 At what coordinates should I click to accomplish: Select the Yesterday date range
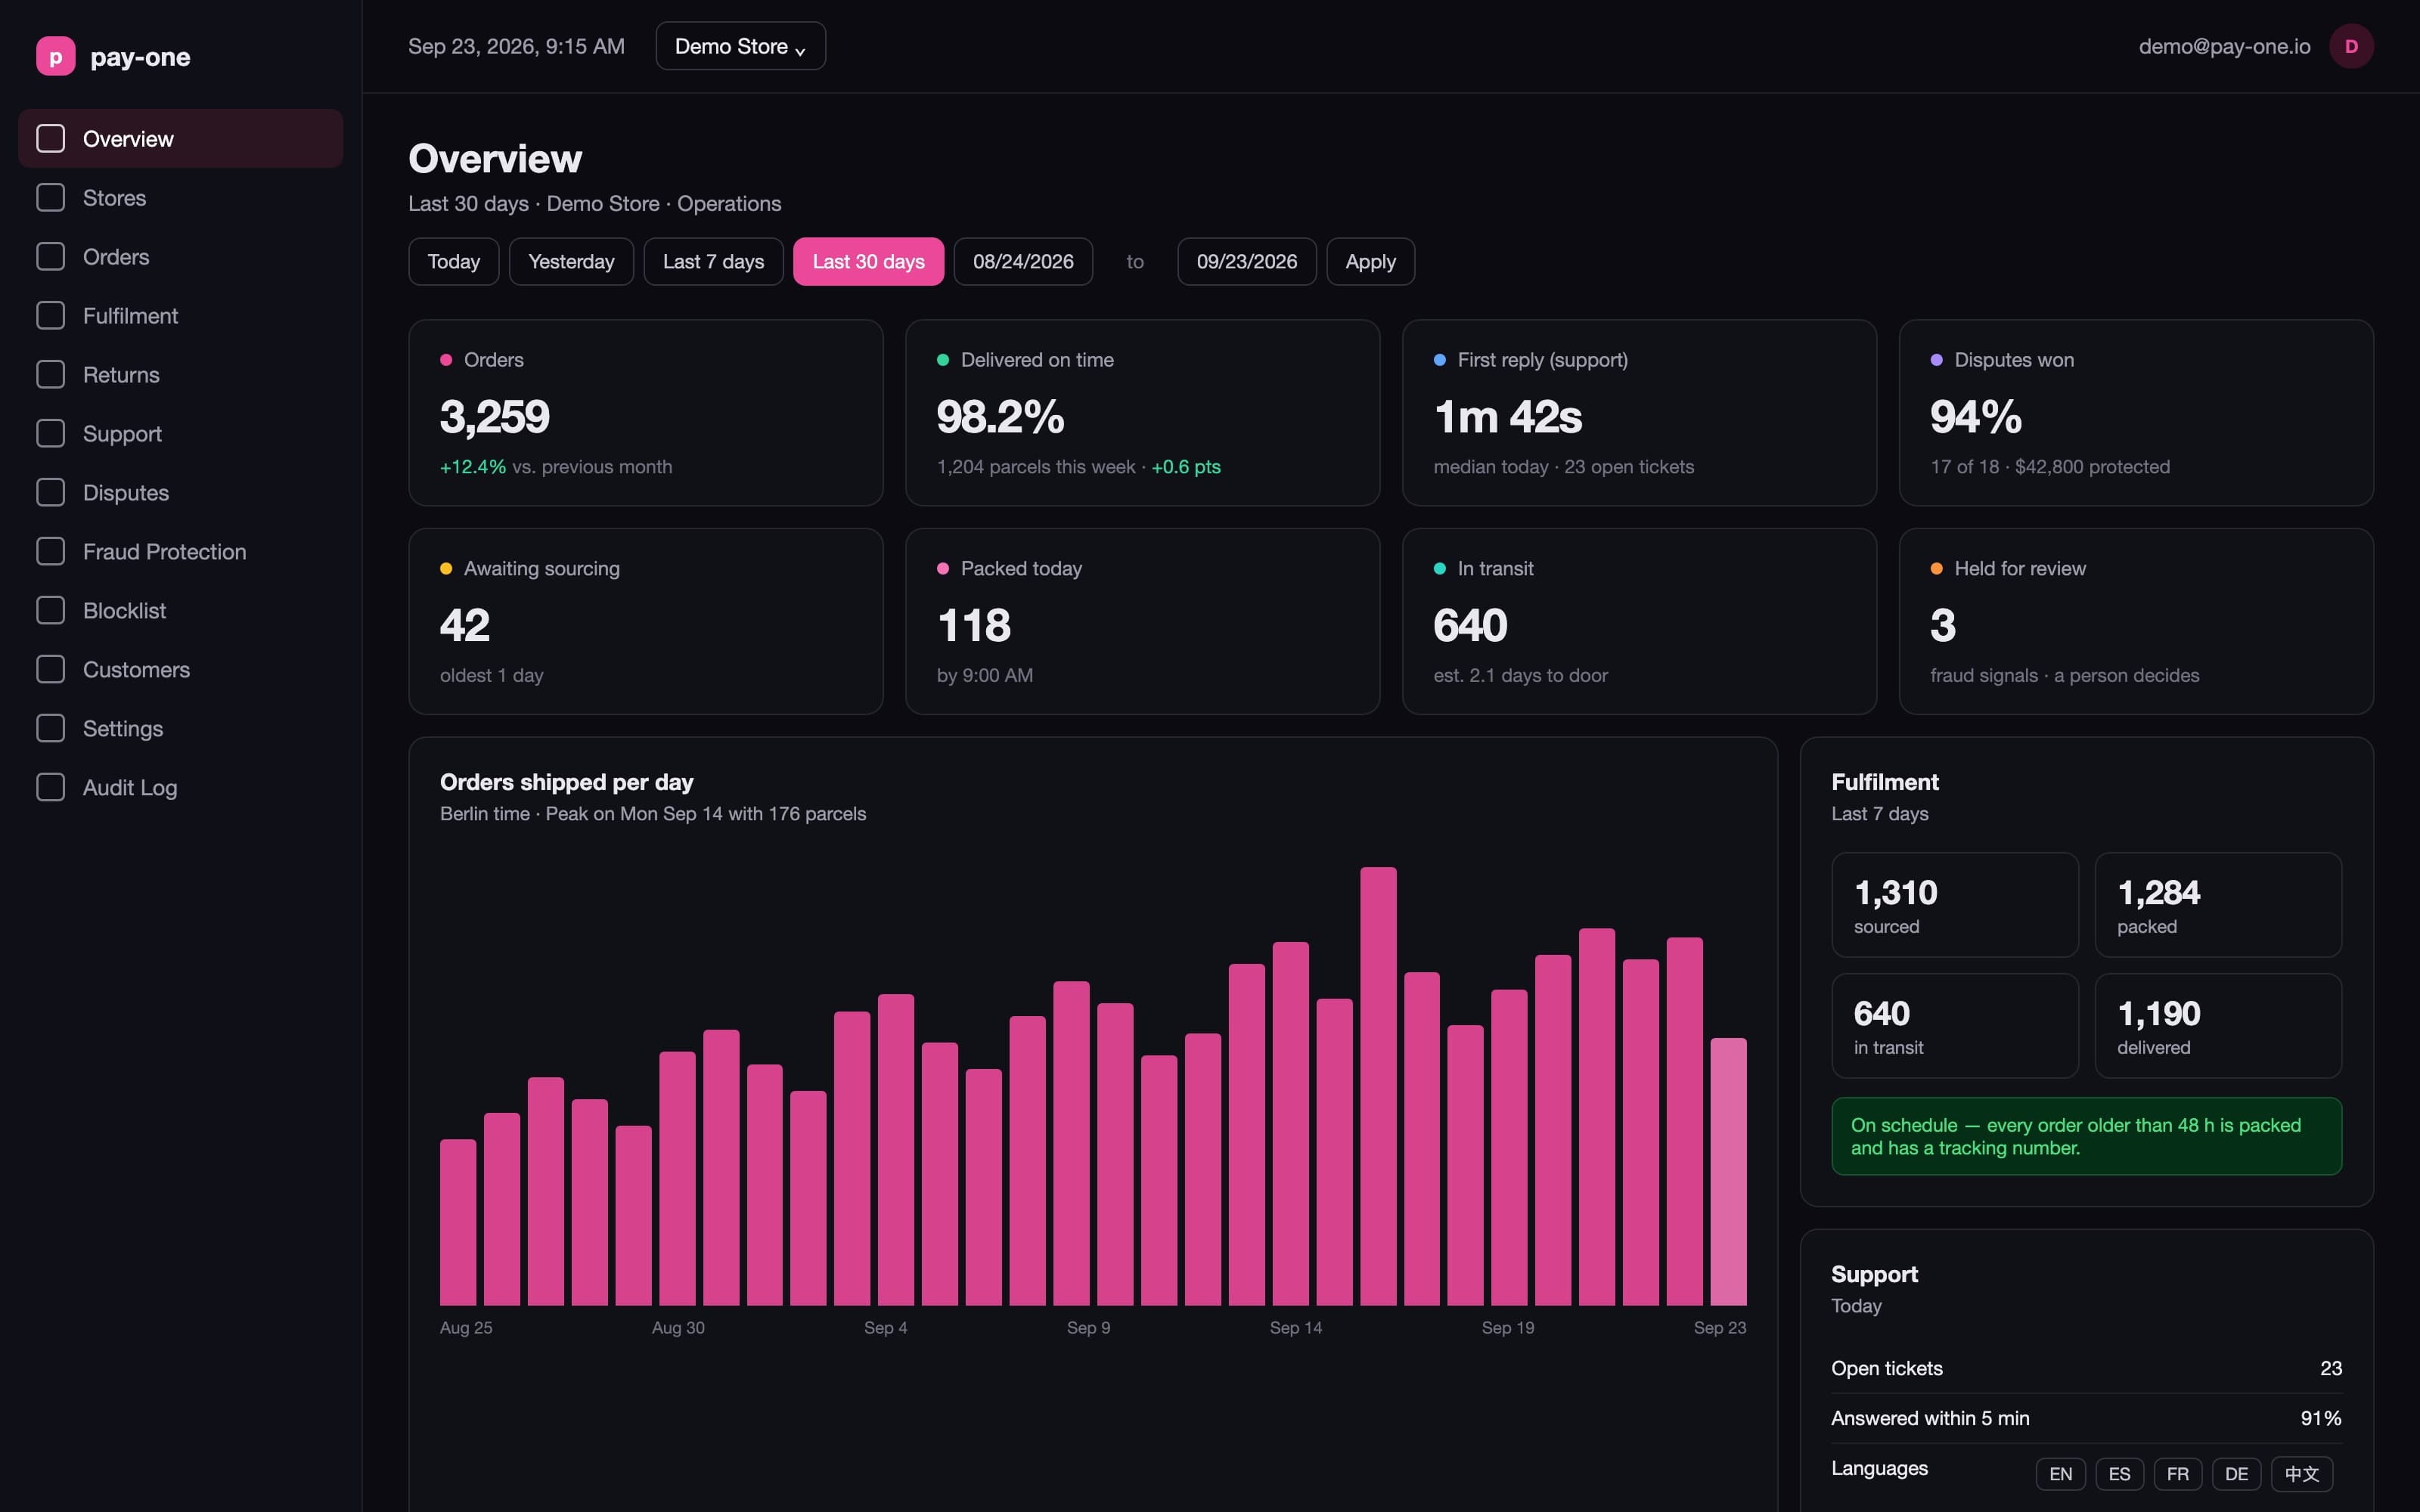pyautogui.click(x=571, y=262)
